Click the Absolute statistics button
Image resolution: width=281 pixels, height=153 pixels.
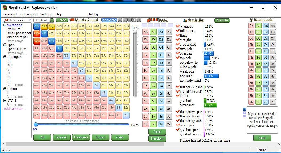pos(222,20)
